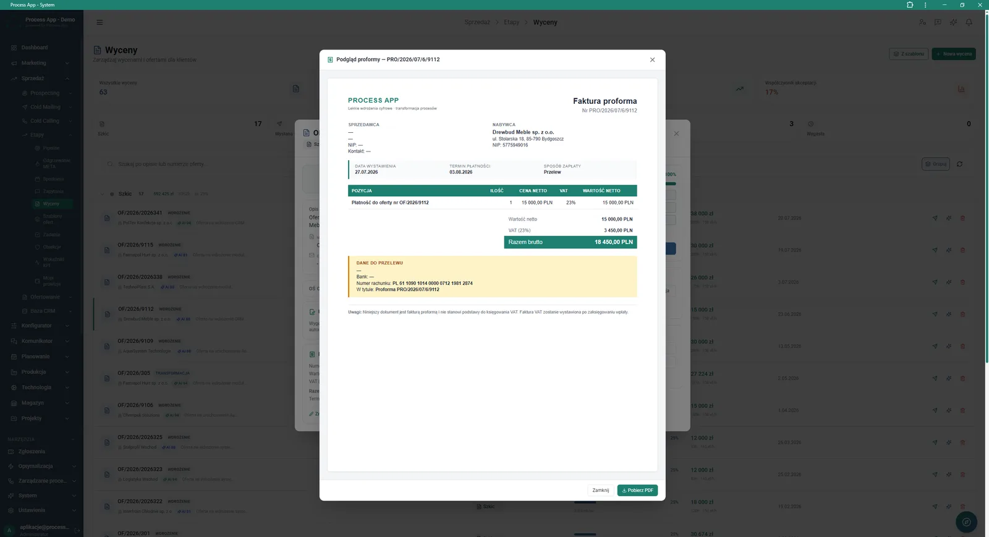
Task: Expand the Cold Mailing submenu chevron
Action: (x=70, y=107)
